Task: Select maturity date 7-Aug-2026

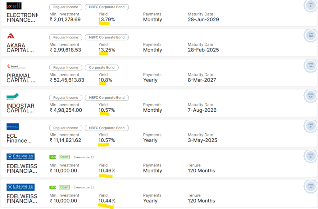Action: (202, 110)
